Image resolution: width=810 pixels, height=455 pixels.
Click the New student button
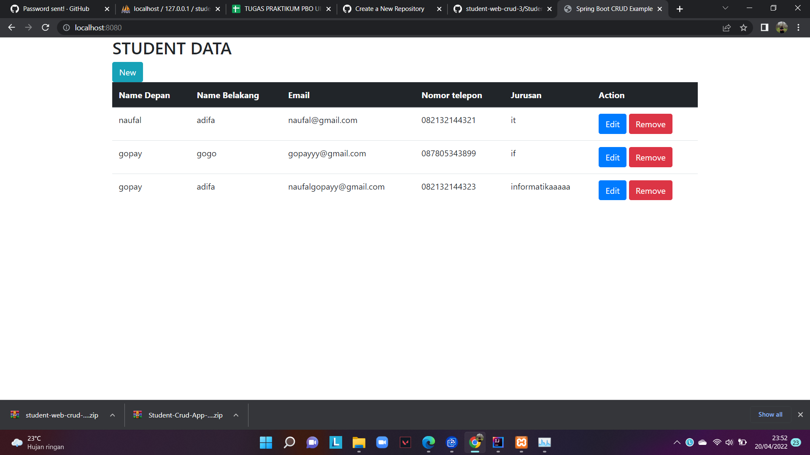(x=127, y=72)
